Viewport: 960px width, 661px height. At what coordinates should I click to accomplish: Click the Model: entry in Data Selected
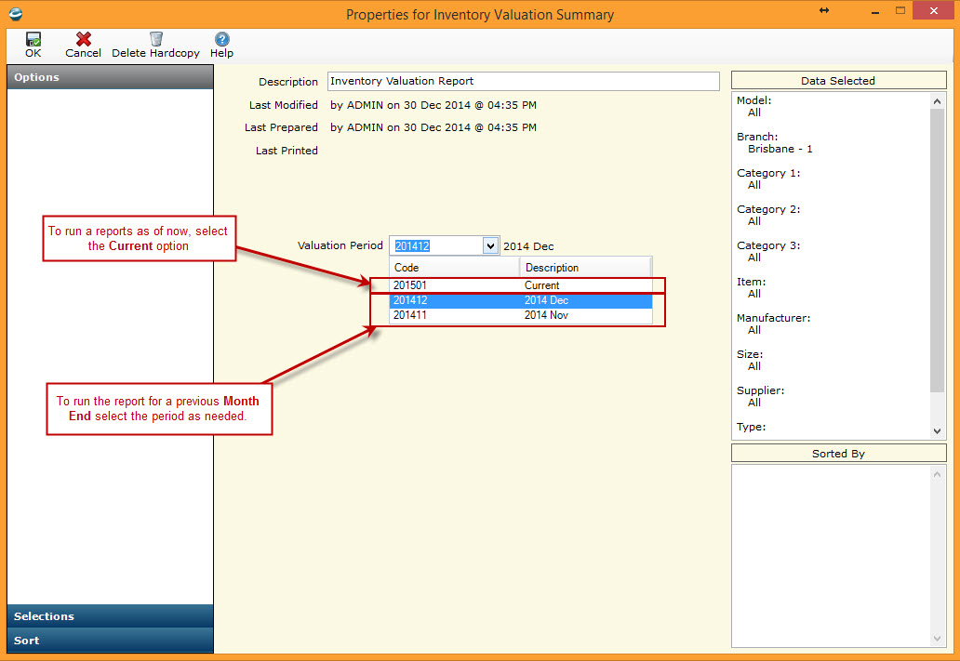click(753, 107)
